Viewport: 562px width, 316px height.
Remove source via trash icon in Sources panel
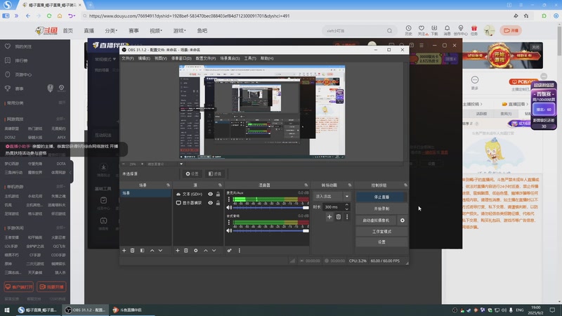(185, 251)
